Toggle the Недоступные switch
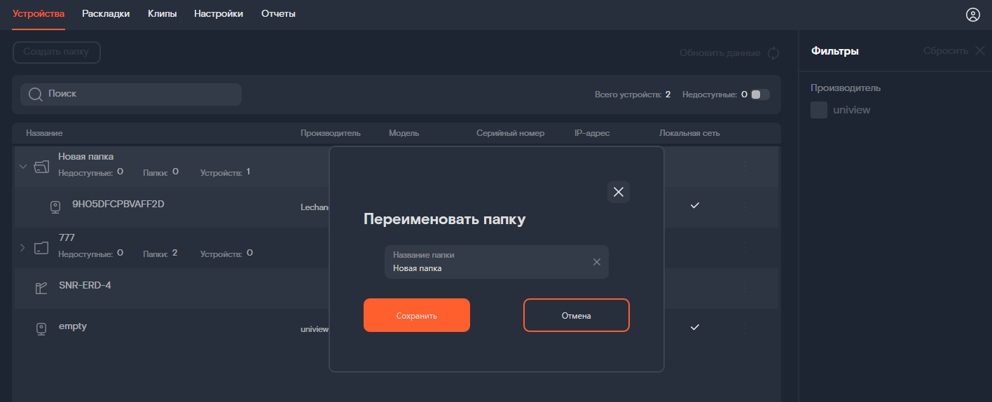Image resolution: width=992 pixels, height=402 pixels. pos(760,95)
